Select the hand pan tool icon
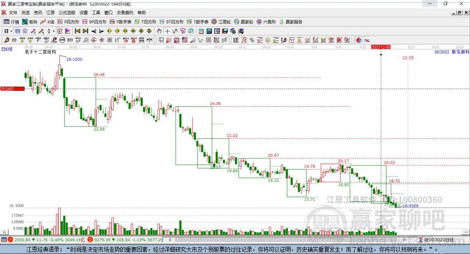Image resolution: width=470 pixels, height=254 pixels. tap(159, 31)
